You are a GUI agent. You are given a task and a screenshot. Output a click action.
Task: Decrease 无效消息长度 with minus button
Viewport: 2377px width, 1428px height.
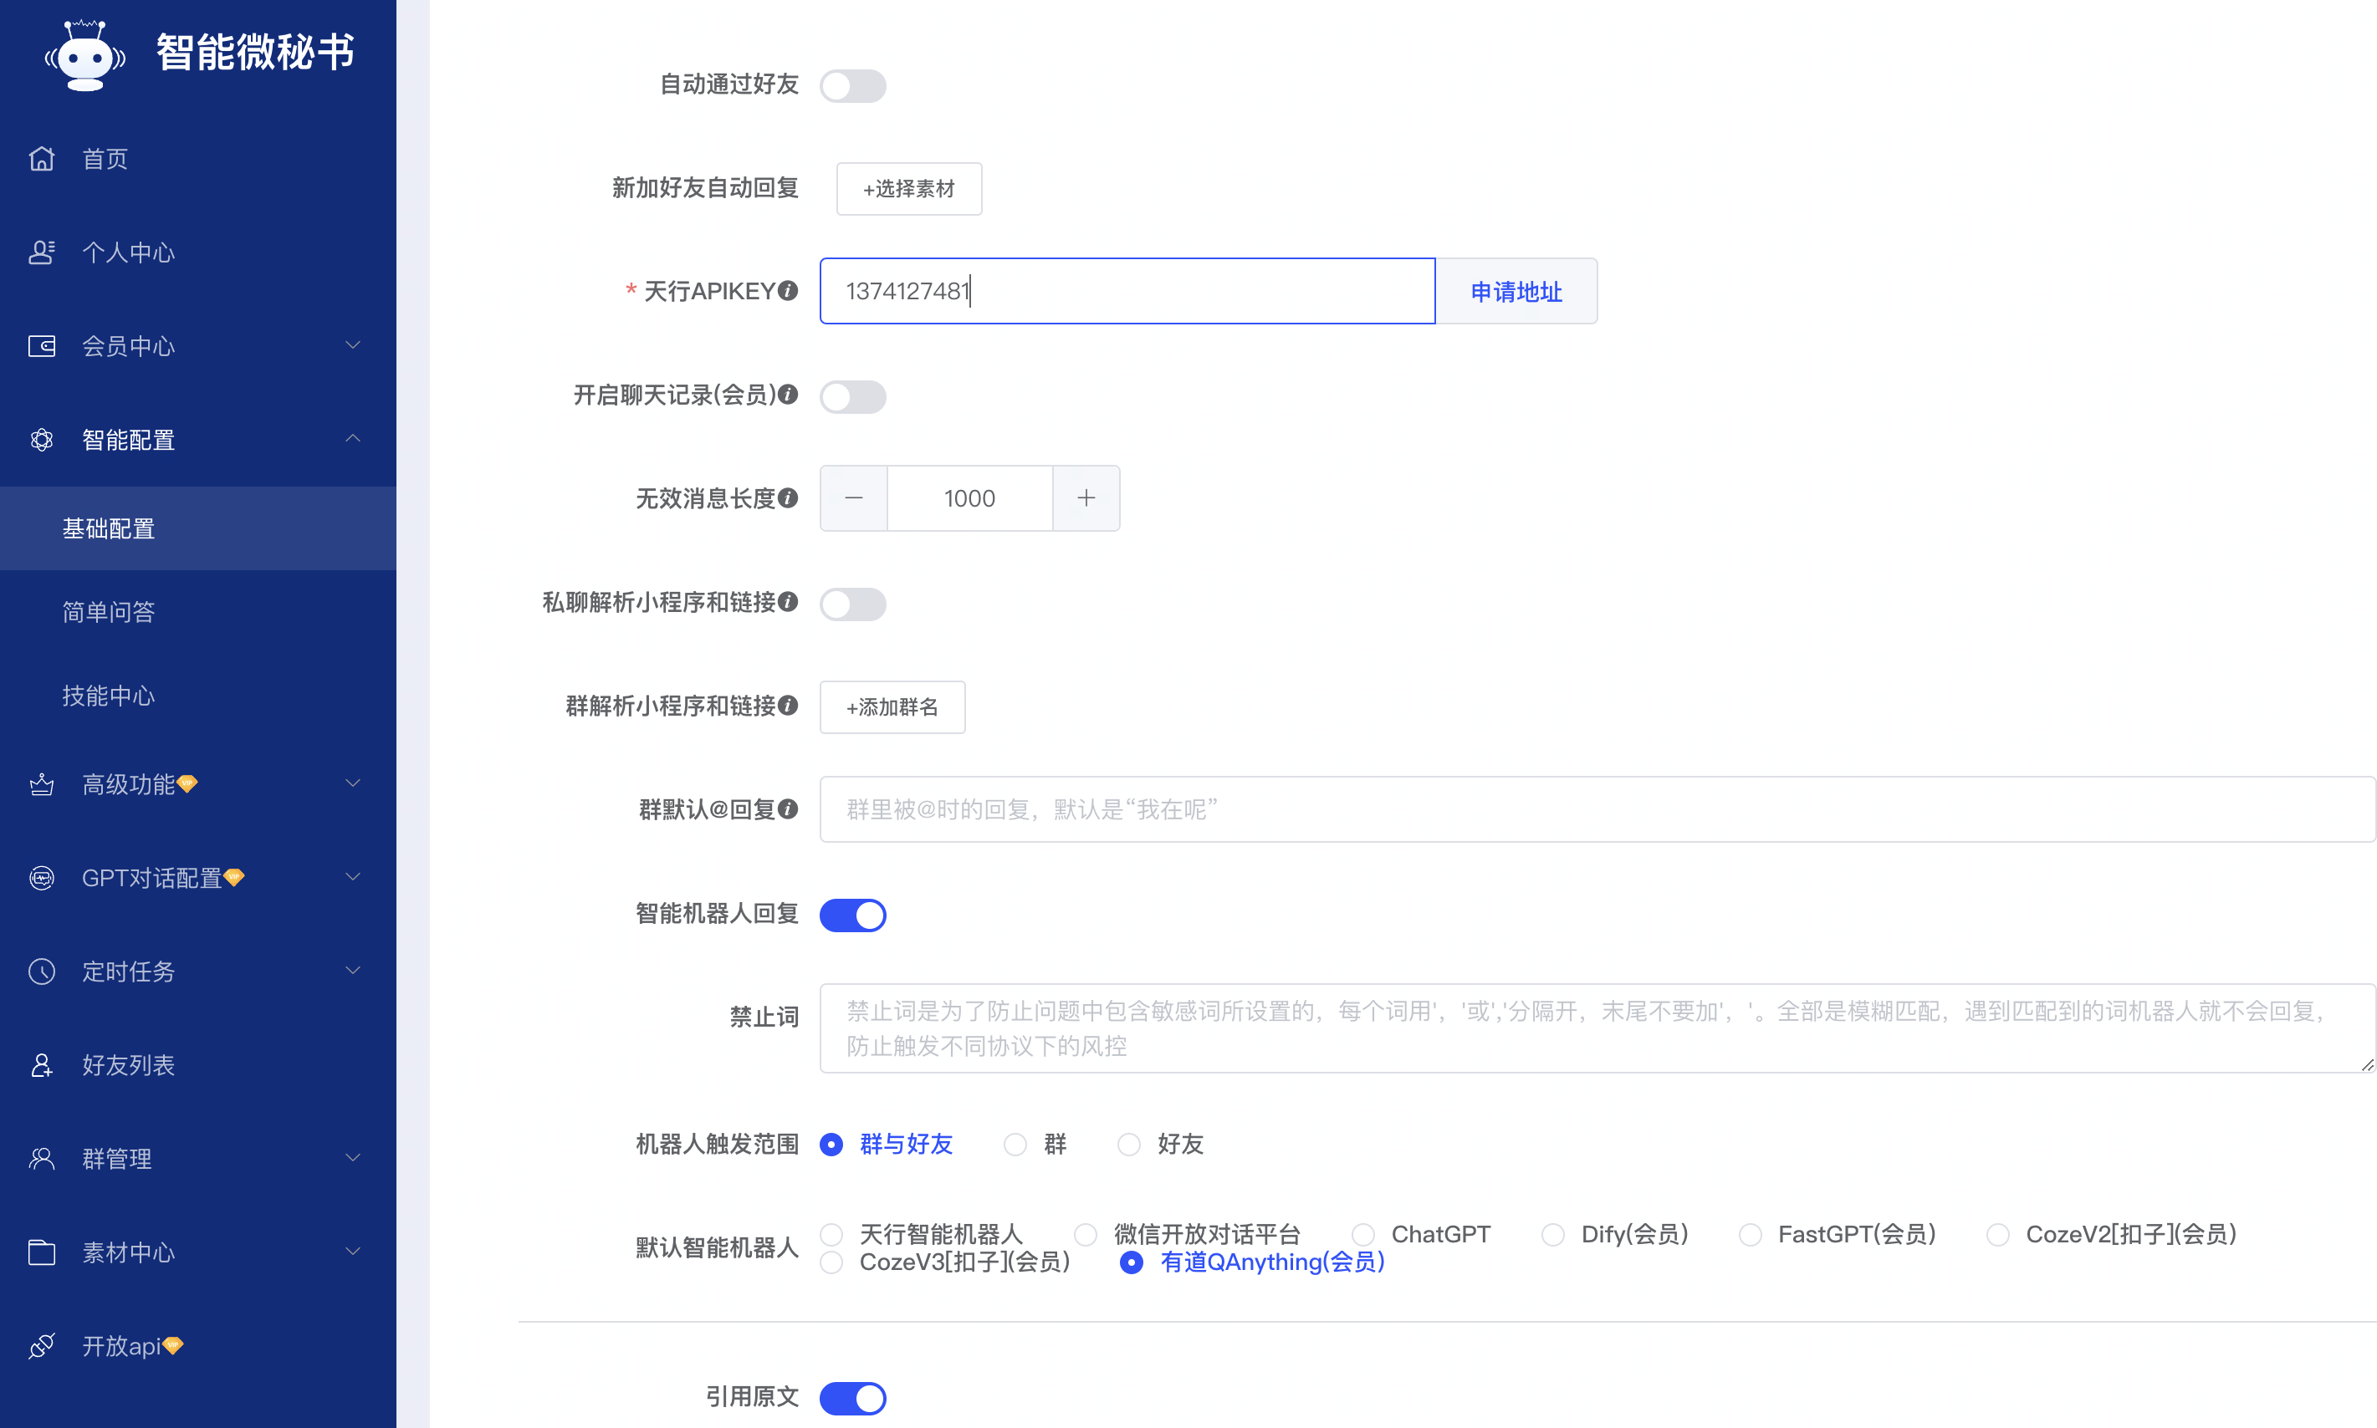[854, 498]
